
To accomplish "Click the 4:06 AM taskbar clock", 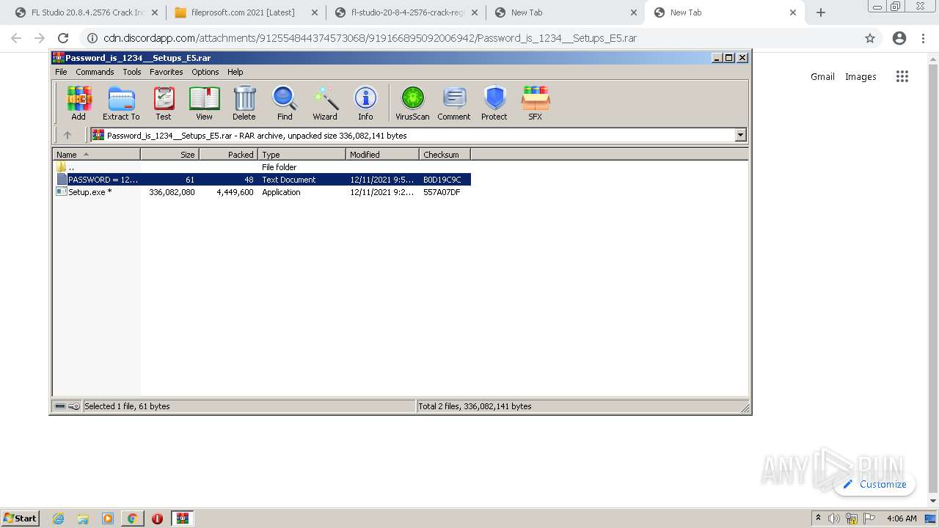I will (x=902, y=518).
